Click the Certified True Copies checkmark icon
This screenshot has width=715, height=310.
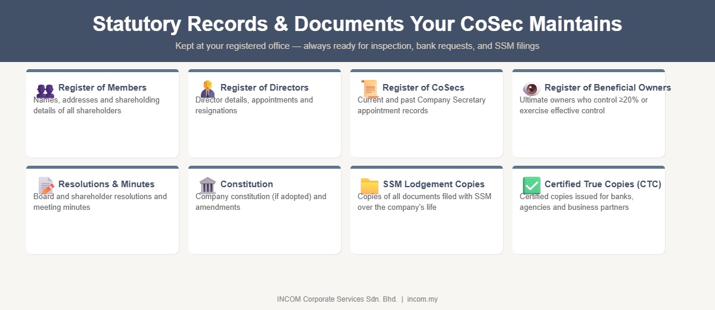click(x=531, y=186)
